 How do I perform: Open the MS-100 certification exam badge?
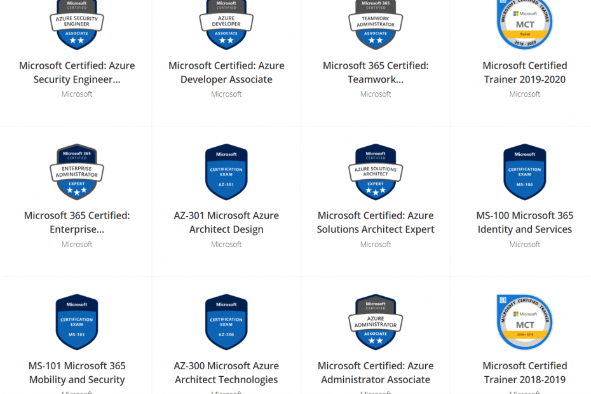(525, 172)
